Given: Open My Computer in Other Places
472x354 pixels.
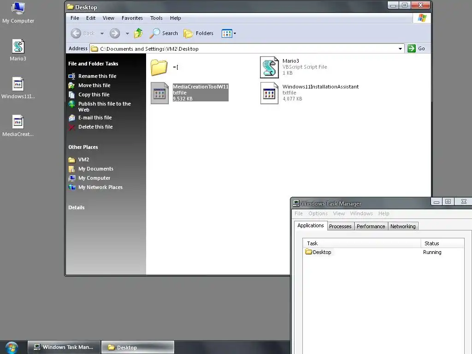Looking at the screenshot, I should click(94, 178).
